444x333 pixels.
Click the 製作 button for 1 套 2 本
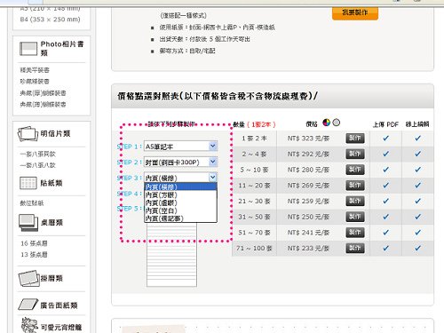pyautogui.click(x=355, y=138)
